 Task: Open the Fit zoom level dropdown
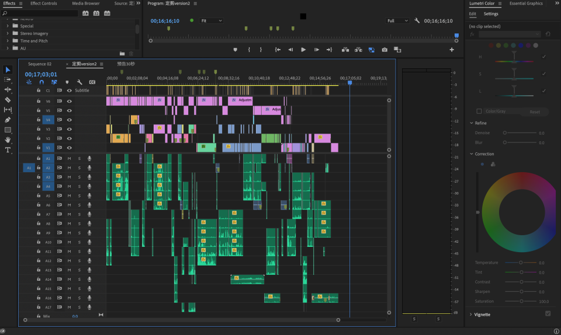tap(212, 20)
